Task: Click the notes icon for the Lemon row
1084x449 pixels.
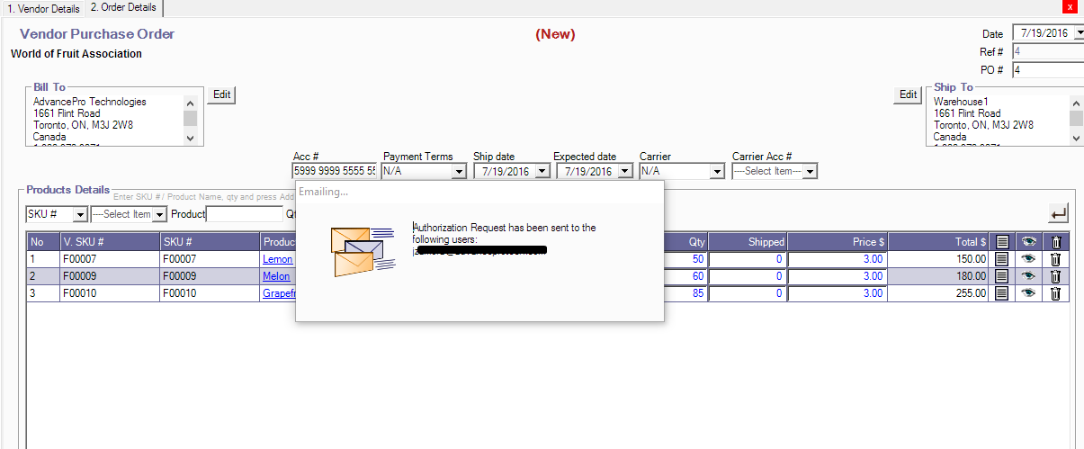Action: tap(1002, 259)
